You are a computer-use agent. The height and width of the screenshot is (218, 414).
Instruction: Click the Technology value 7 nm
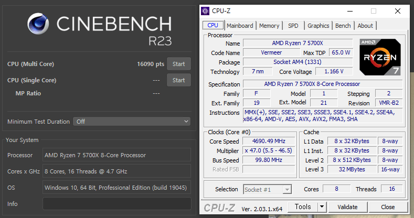tap(258, 71)
